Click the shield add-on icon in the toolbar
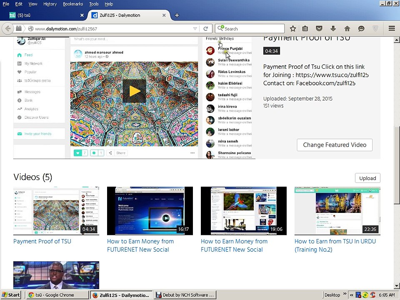The width and height of the screenshot is (400, 300). (x=375, y=29)
